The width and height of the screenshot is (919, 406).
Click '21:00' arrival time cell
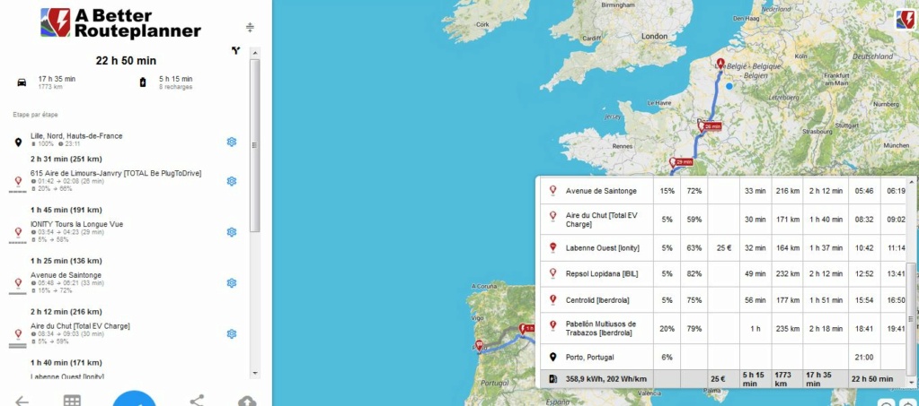point(864,358)
